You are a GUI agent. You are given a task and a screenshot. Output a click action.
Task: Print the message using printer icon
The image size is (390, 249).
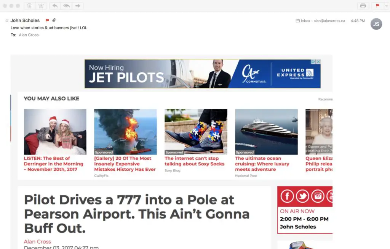tap(363, 6)
